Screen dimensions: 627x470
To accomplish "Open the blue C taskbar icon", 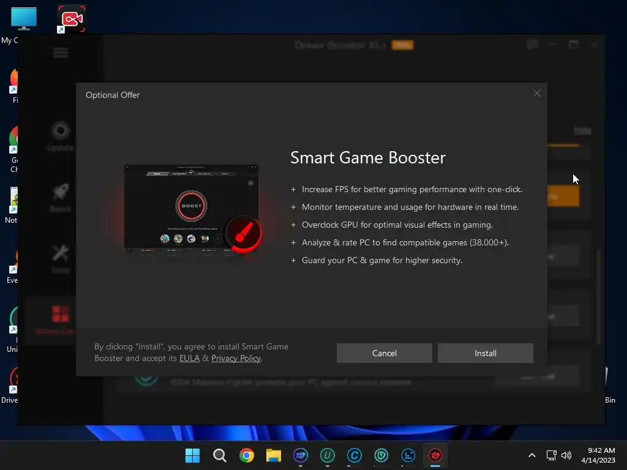I will [355, 455].
